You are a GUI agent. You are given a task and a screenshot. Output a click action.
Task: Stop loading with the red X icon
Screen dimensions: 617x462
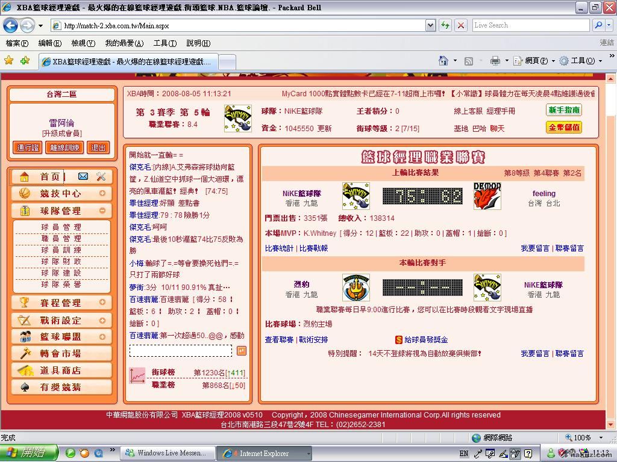click(x=461, y=25)
